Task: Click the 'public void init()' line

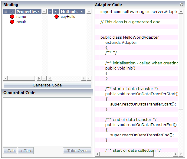Action: pyautogui.click(x=120, y=68)
